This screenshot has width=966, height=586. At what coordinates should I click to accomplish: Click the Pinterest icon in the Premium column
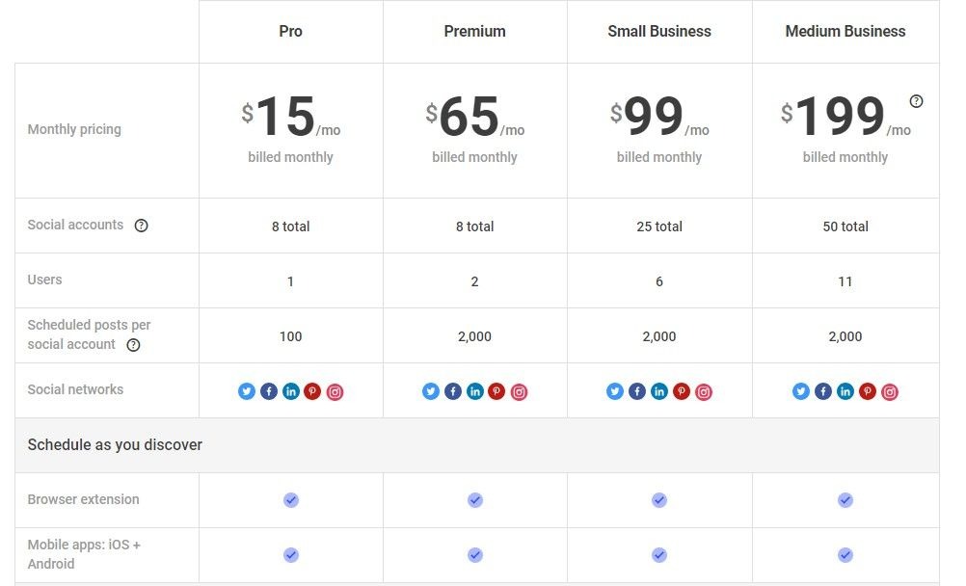click(x=496, y=391)
